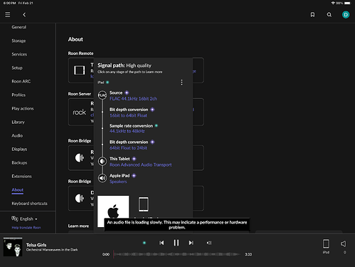
Task: Open the Audio settings tab
Action: [17, 135]
